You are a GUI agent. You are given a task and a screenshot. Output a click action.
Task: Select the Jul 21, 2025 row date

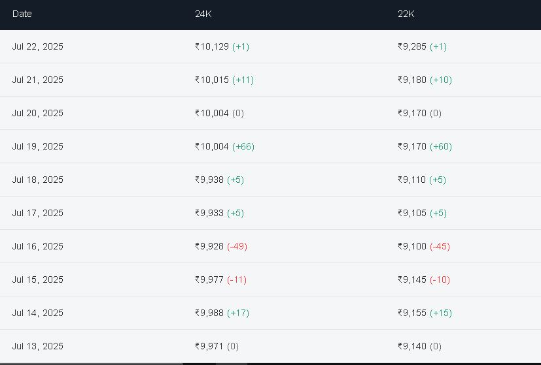point(37,80)
